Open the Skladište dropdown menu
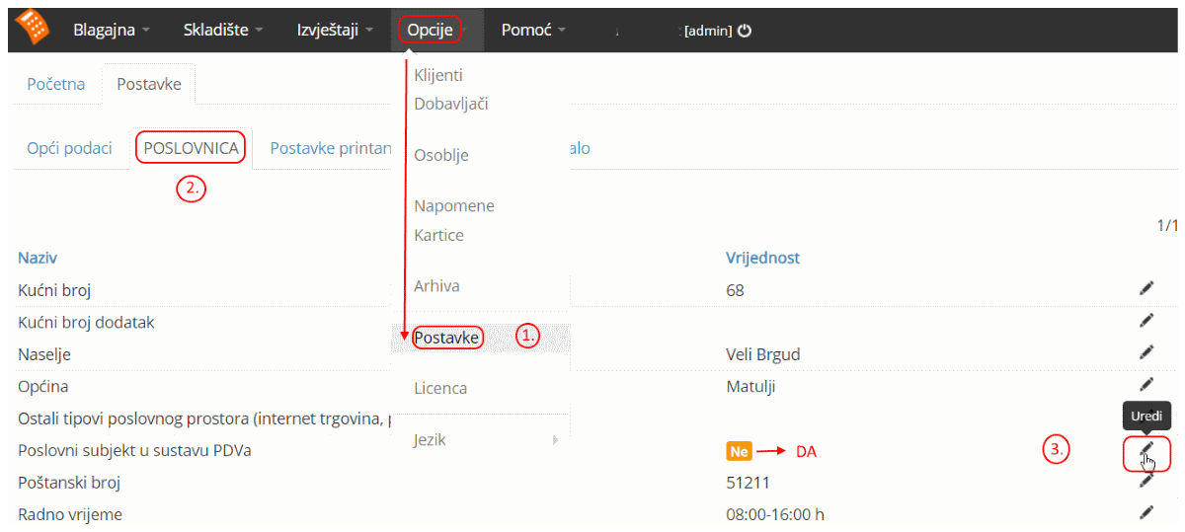This screenshot has width=1185, height=532. pos(223,30)
